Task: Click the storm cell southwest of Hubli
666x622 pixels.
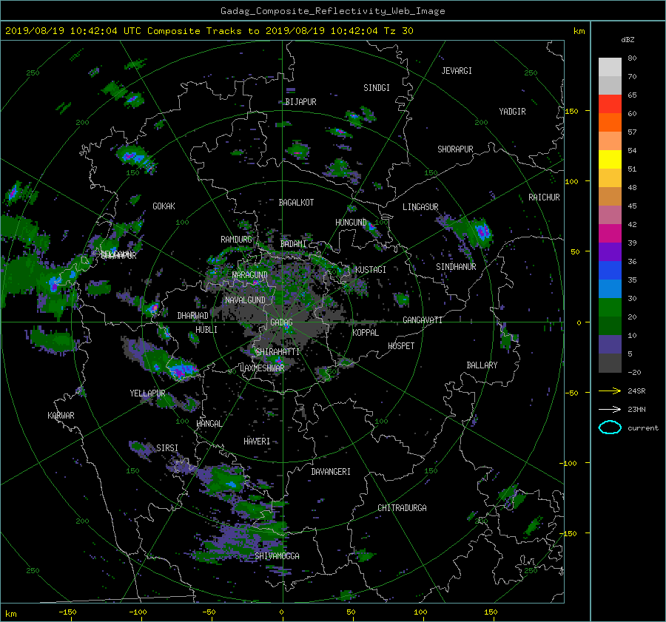Action: pyautogui.click(x=182, y=368)
